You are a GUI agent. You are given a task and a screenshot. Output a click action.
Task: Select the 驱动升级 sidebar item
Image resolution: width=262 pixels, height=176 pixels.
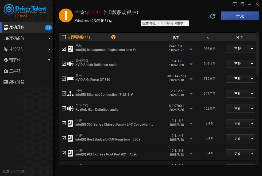pyautogui.click(x=26, y=27)
